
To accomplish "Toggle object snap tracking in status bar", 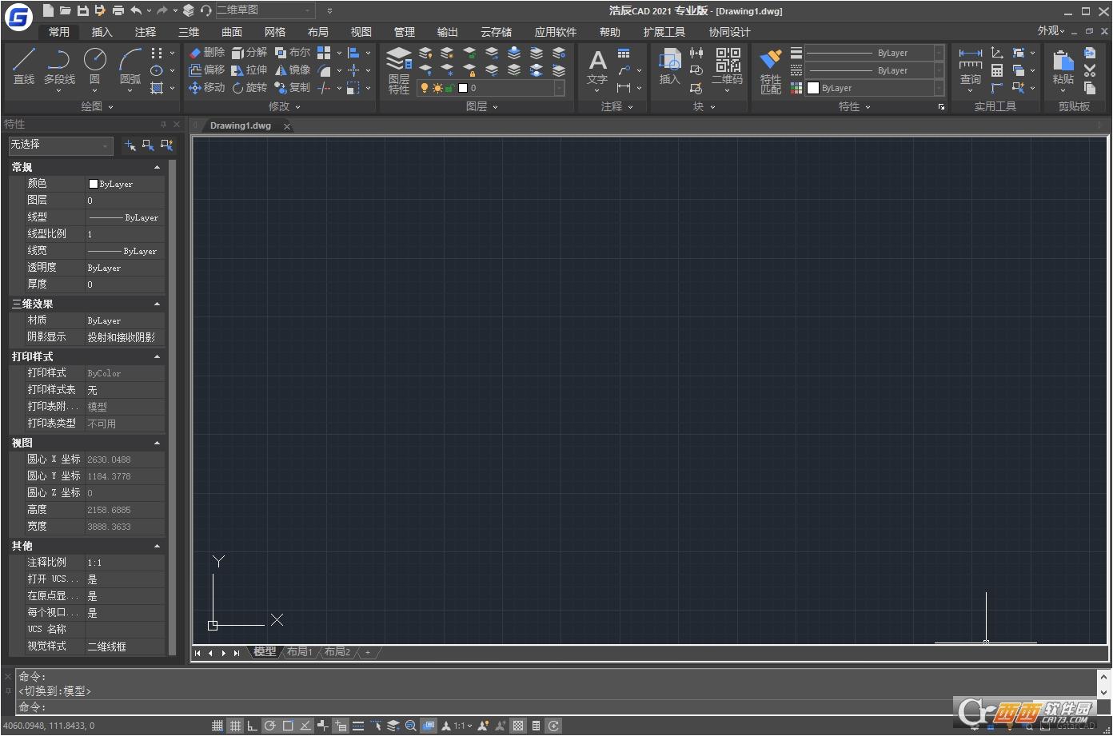I will [x=305, y=726].
